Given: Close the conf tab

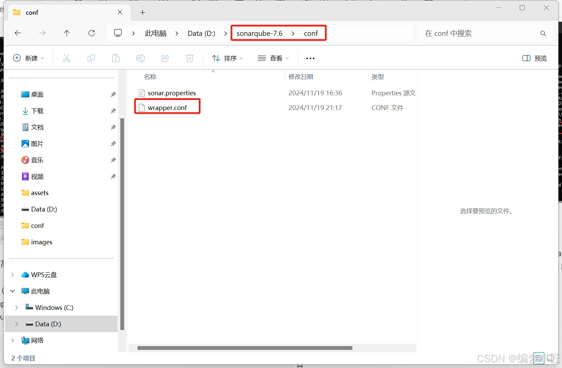Looking at the screenshot, I should coord(120,12).
